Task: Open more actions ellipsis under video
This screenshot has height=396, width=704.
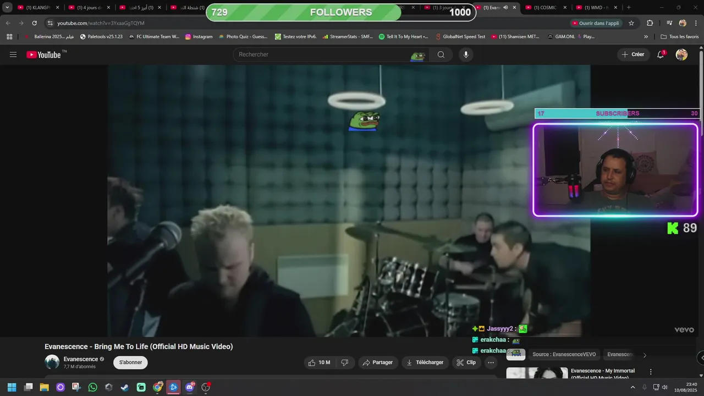Action: pyautogui.click(x=491, y=362)
